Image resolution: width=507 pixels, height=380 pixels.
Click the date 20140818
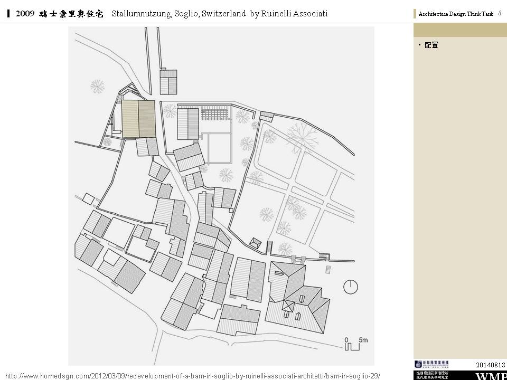pos(491,365)
